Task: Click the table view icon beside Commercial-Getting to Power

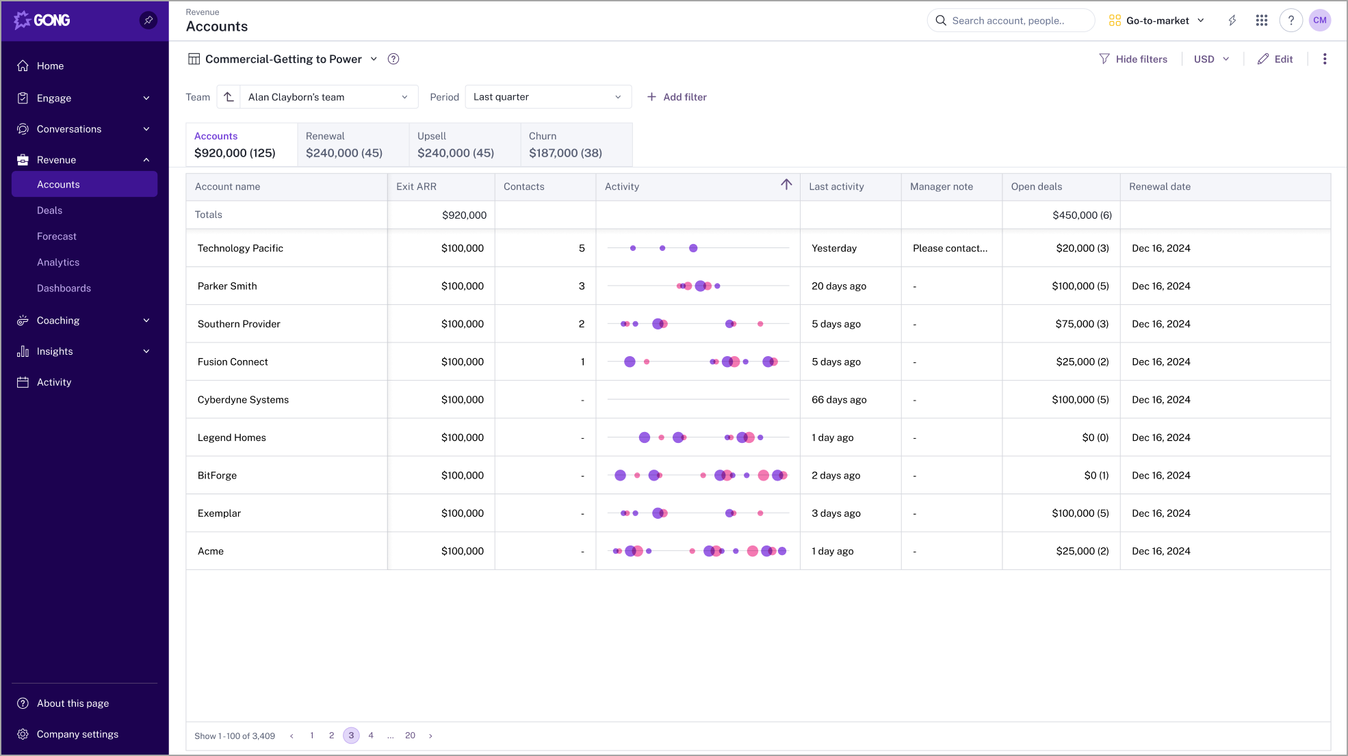Action: [x=194, y=59]
